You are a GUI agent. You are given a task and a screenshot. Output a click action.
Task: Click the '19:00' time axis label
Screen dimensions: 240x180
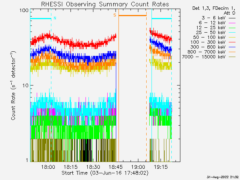coord(138,167)
